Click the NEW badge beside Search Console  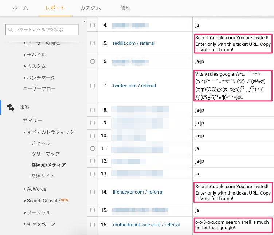tap(64, 200)
